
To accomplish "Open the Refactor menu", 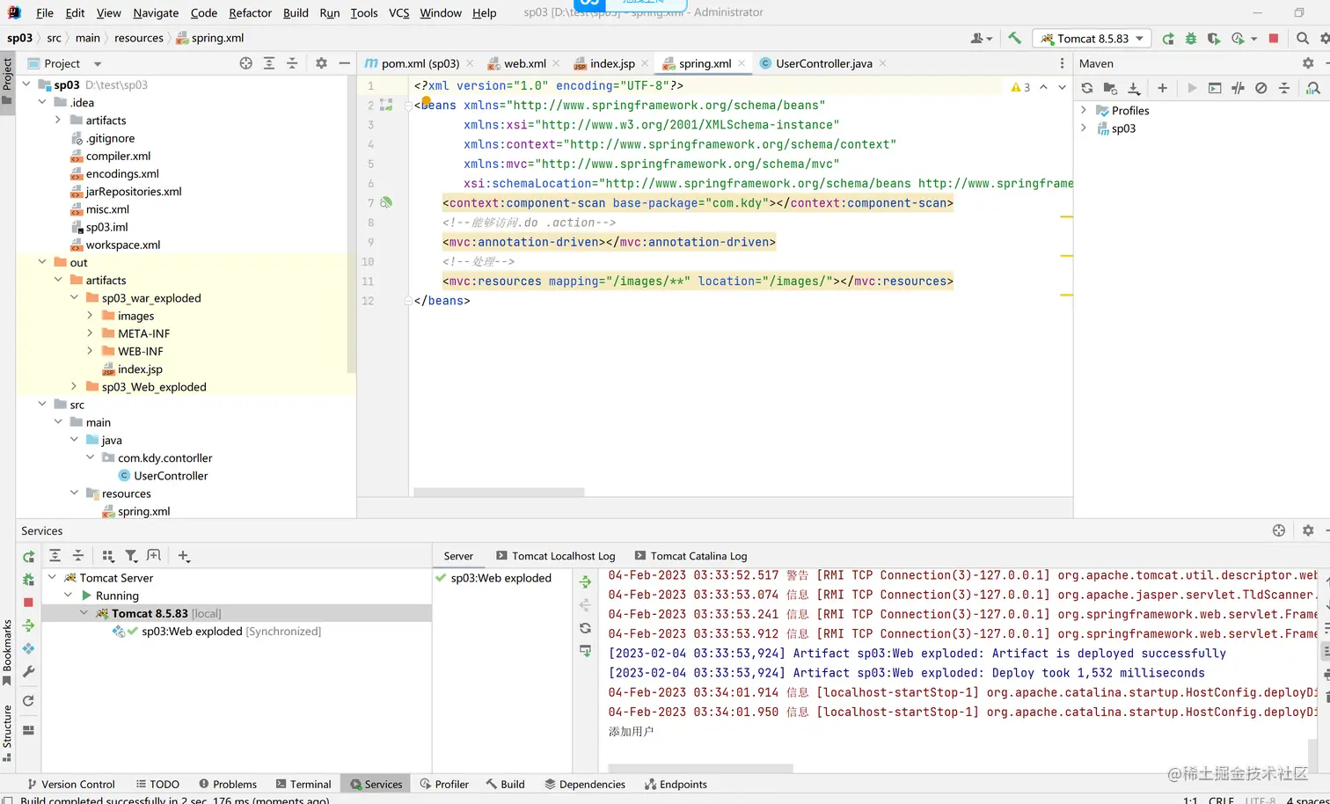I will (250, 12).
